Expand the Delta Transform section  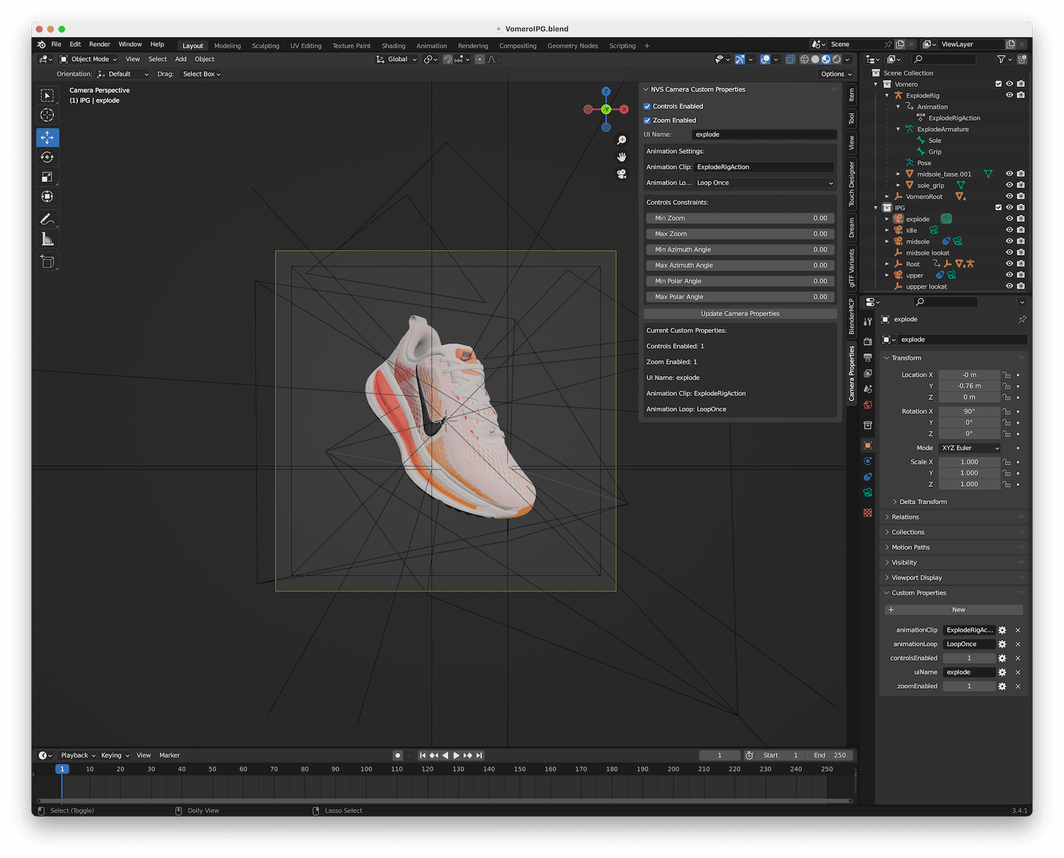(x=920, y=501)
